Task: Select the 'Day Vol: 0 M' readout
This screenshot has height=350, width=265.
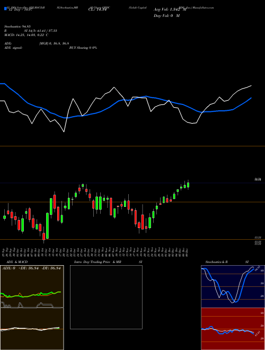Action: click(166, 16)
